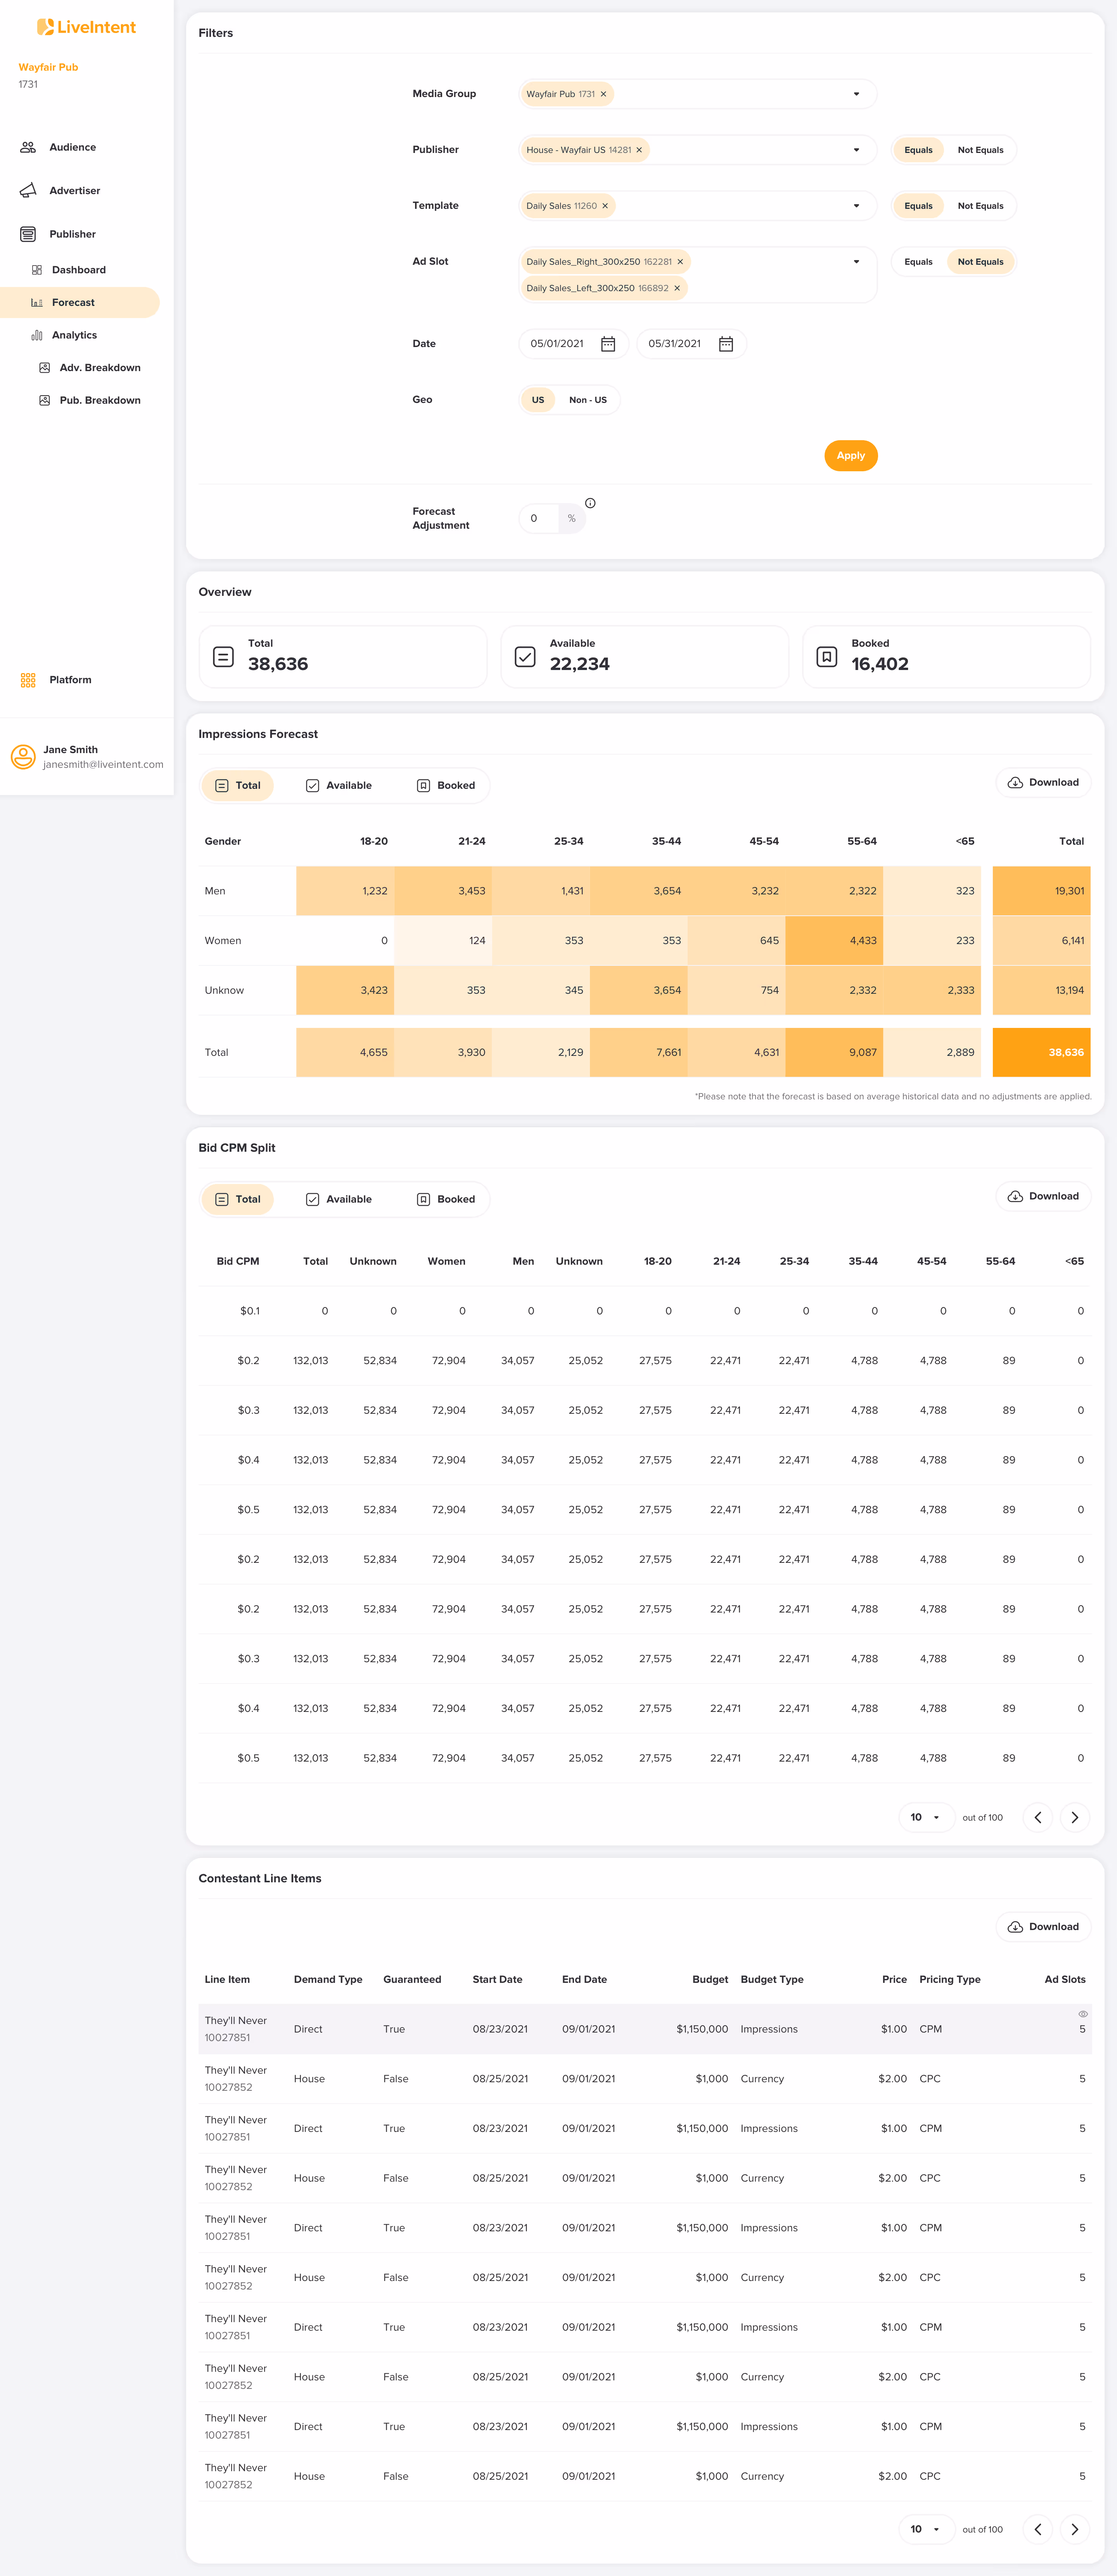Set the Ad Slot filter to Equals
The image size is (1117, 2576).
[x=918, y=262]
